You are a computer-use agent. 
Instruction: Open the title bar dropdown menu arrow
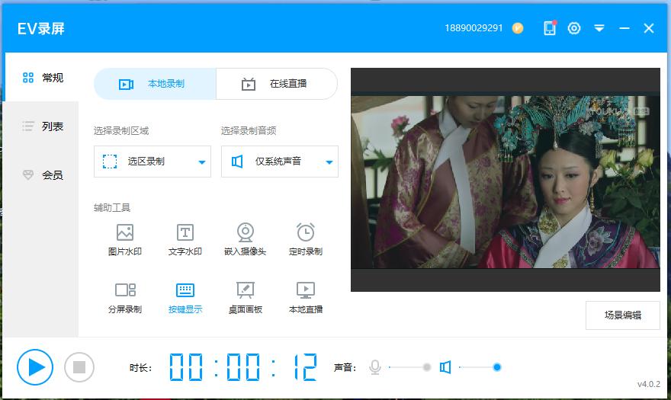[599, 28]
